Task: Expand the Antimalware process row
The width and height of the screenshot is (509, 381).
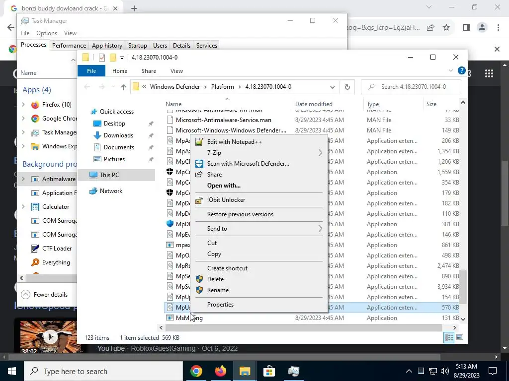Action: pyautogui.click(x=23, y=179)
